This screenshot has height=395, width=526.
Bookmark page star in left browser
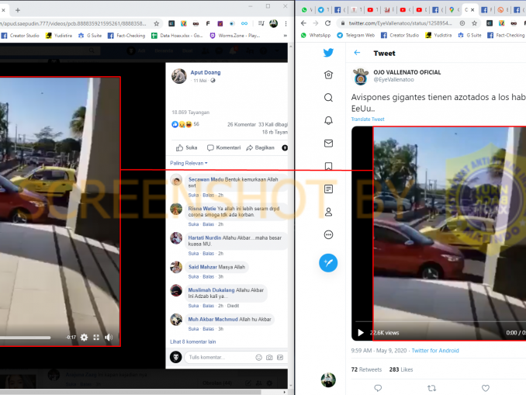click(156, 23)
